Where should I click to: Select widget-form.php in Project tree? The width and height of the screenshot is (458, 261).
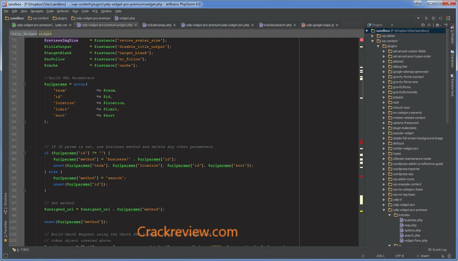[x=414, y=241]
